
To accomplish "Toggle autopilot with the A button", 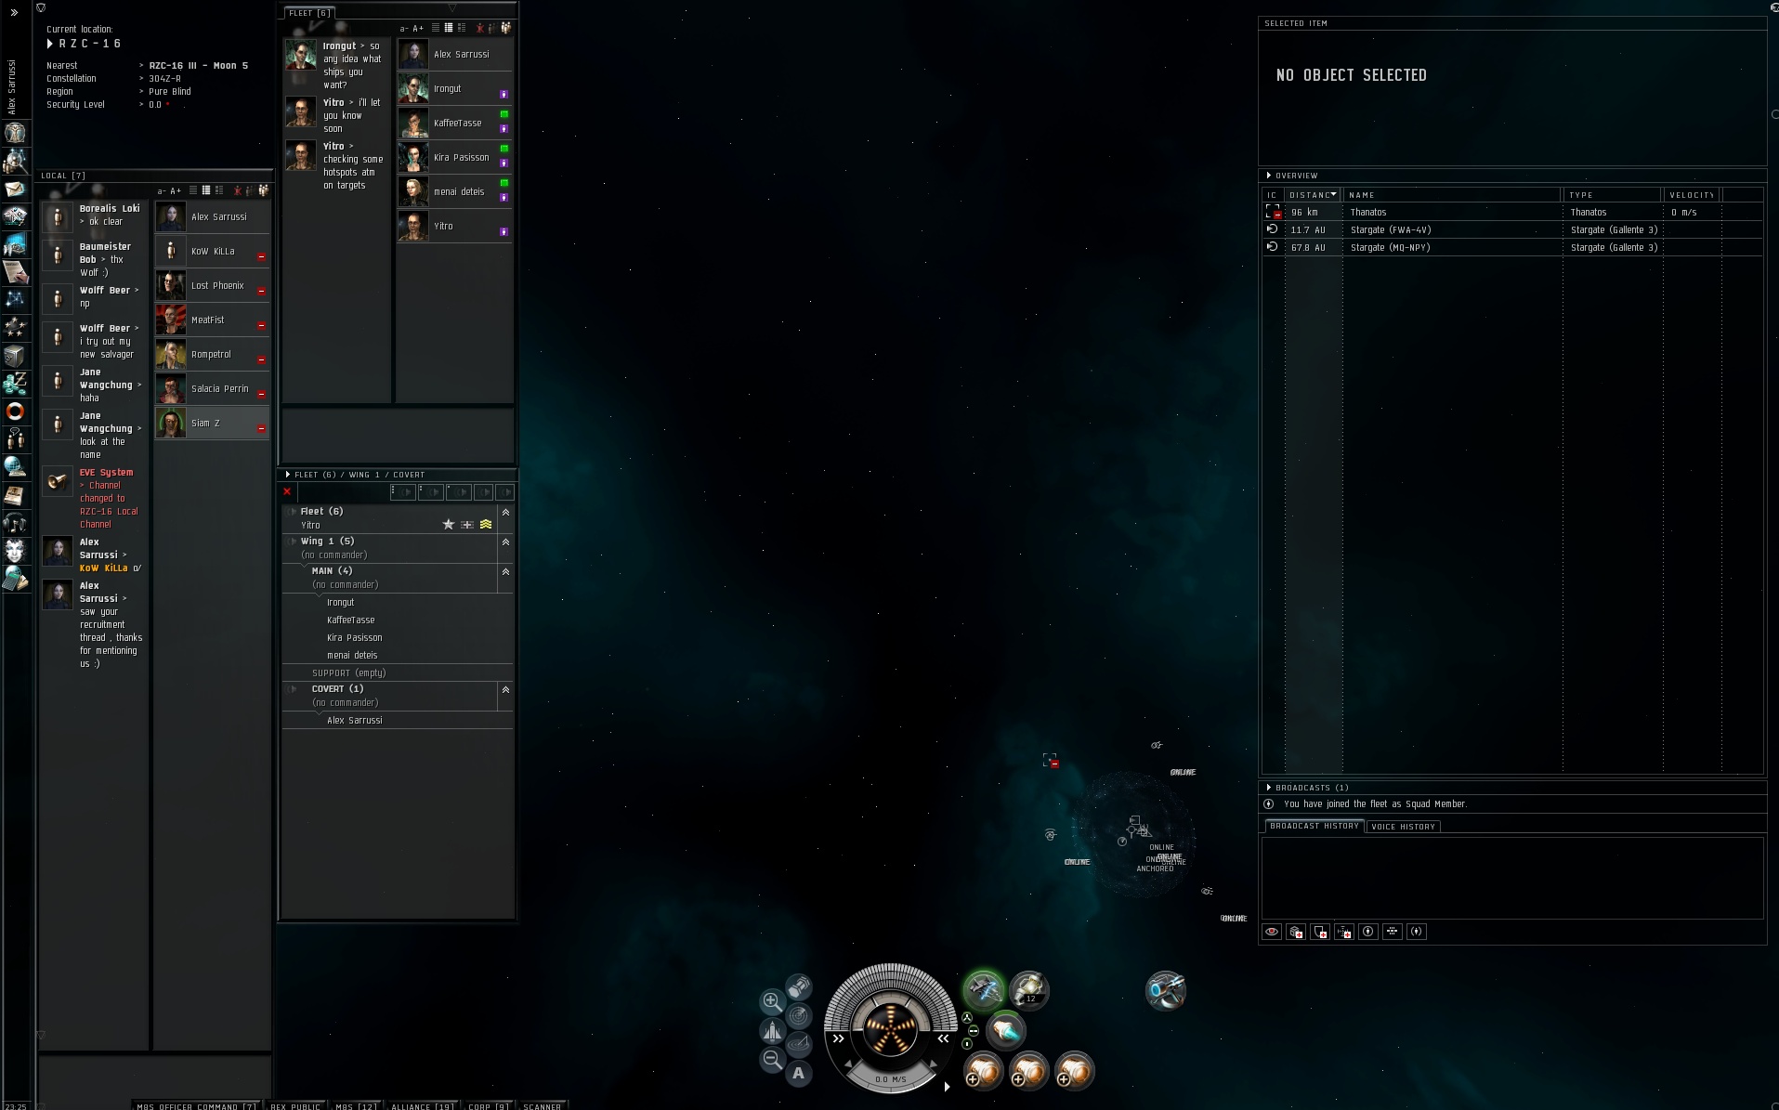I will tap(798, 1074).
